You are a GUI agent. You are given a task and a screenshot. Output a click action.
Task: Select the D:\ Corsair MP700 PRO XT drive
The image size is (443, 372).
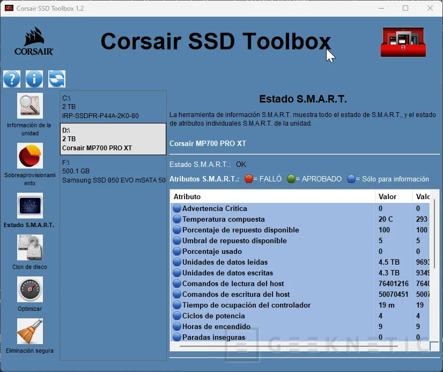pyautogui.click(x=113, y=138)
